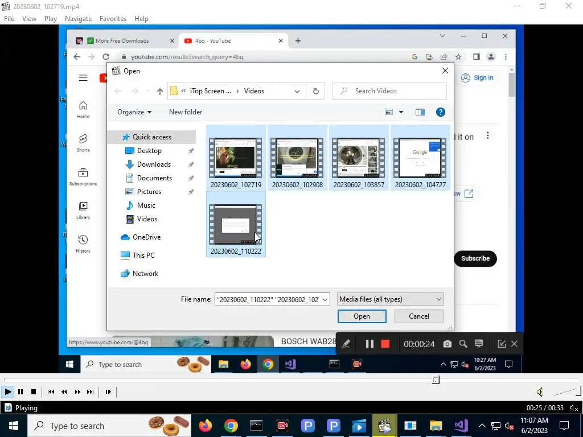Open YouTube hamburger guide menu
The height and width of the screenshot is (437, 583).
[83, 77]
